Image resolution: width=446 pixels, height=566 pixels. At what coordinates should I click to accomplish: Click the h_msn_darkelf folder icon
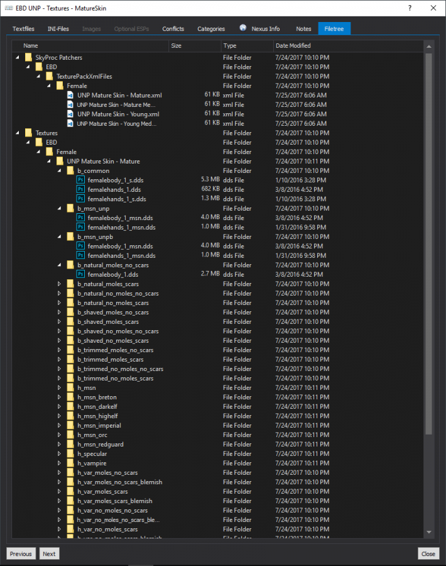(x=70, y=406)
